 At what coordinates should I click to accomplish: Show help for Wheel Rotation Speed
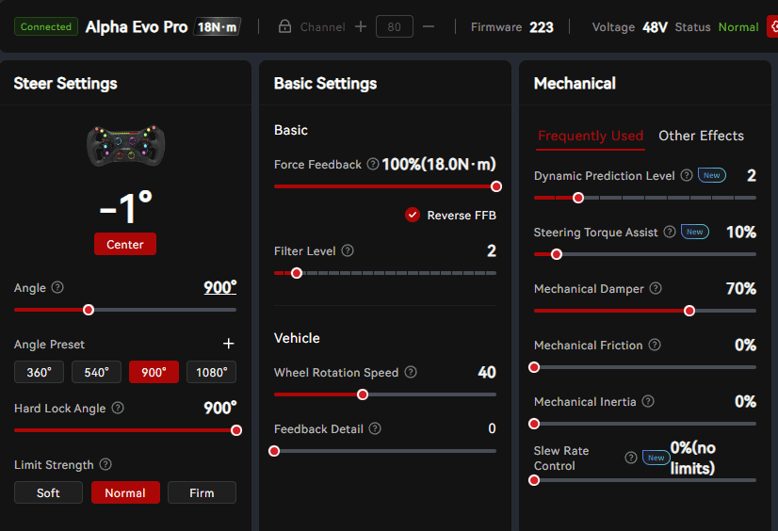(411, 372)
